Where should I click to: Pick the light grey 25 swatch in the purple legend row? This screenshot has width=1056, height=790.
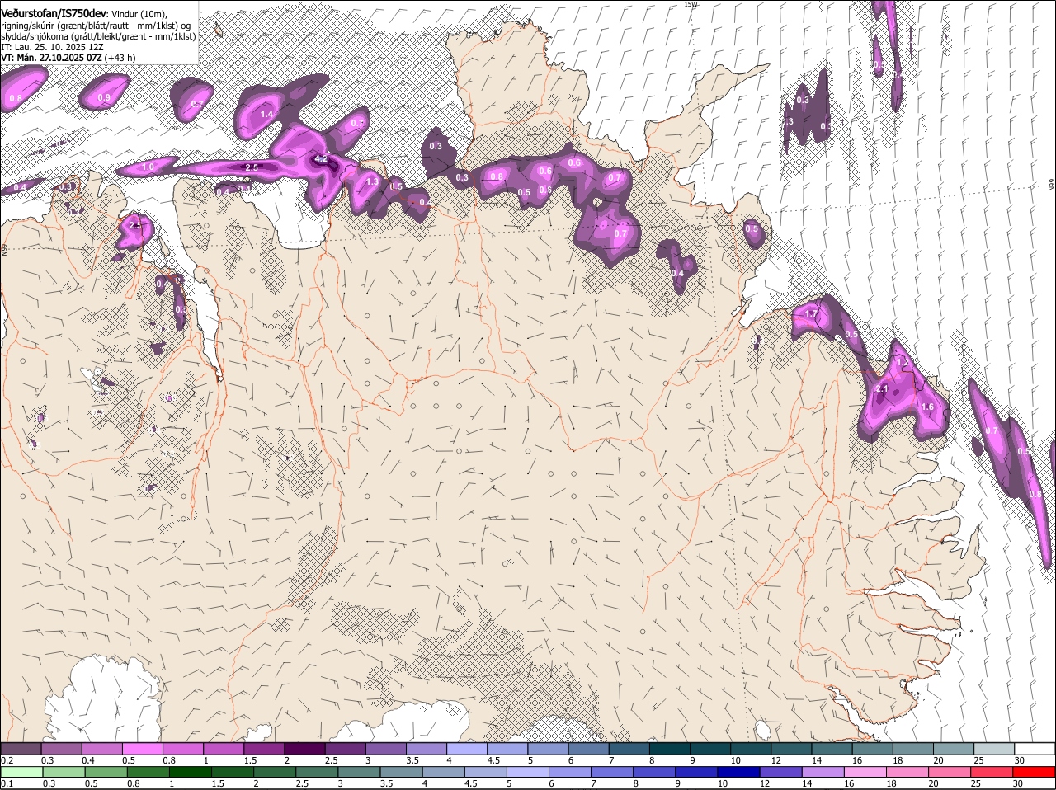[x=994, y=749]
